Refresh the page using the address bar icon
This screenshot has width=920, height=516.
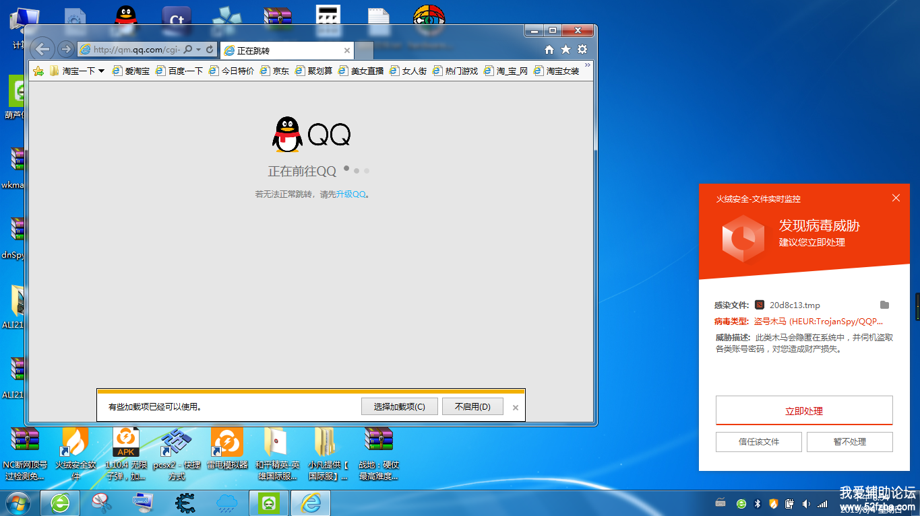[x=210, y=50]
